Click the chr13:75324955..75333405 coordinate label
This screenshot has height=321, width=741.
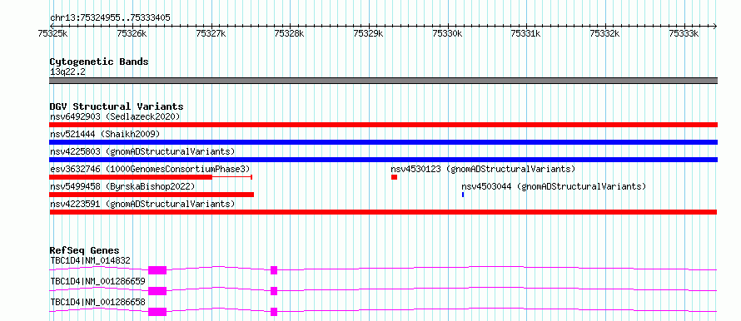coord(110,18)
